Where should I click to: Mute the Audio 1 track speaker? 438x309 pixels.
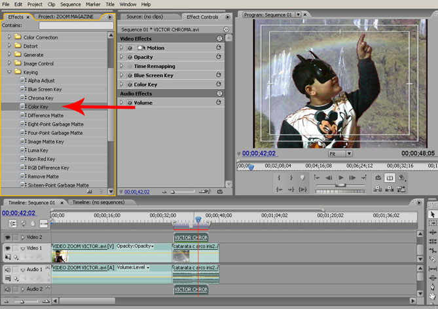(x=8, y=269)
